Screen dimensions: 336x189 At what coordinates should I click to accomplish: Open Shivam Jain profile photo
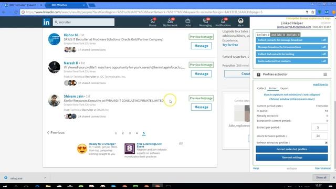tap(54, 100)
